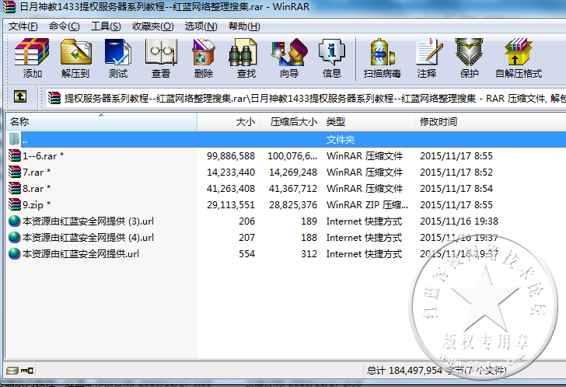Click the Delete (删除) recycle icon
The width and height of the screenshot is (566, 387).
click(203, 58)
